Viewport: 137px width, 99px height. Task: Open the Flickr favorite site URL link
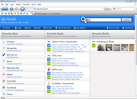coord(14,77)
